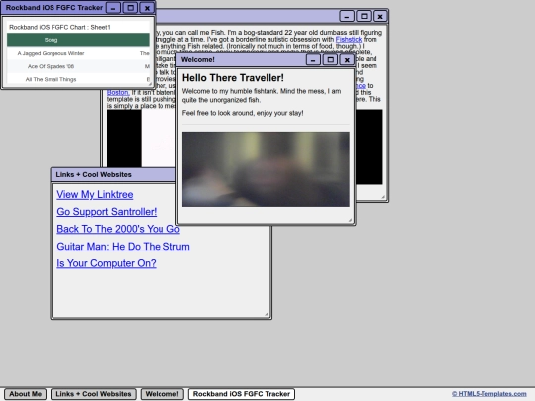The height and width of the screenshot is (401, 535).
Task: Open the View My Linktree link
Action: pyautogui.click(x=95, y=194)
